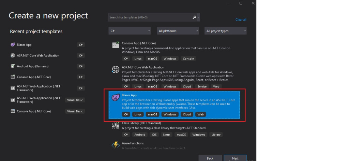
Task: Maximize the Create a new project window
Action: pos(241,3)
